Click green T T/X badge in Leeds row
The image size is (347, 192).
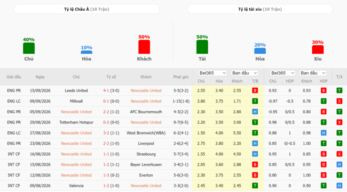tap(339, 90)
